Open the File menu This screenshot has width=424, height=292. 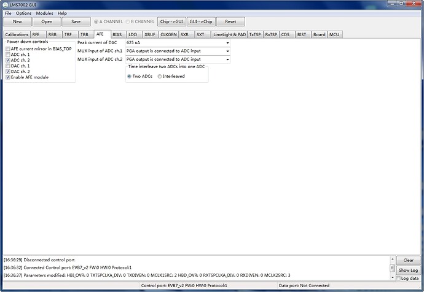pos(8,13)
